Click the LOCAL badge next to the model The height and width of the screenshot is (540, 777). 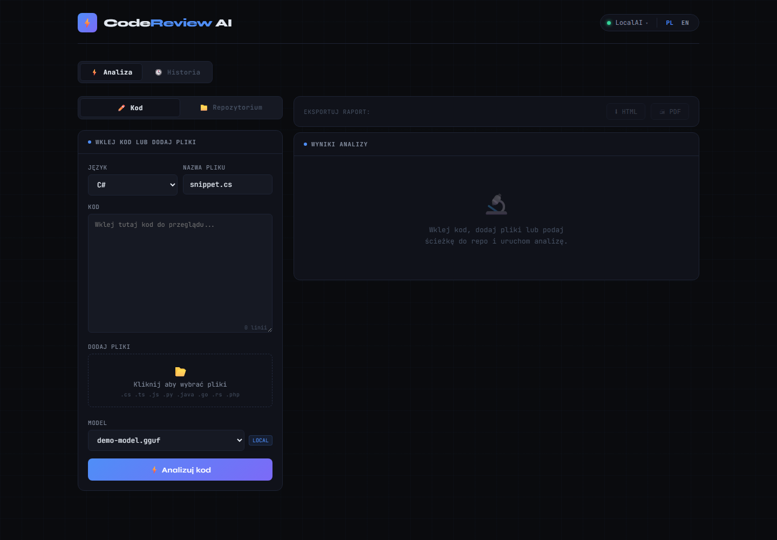pyautogui.click(x=261, y=441)
